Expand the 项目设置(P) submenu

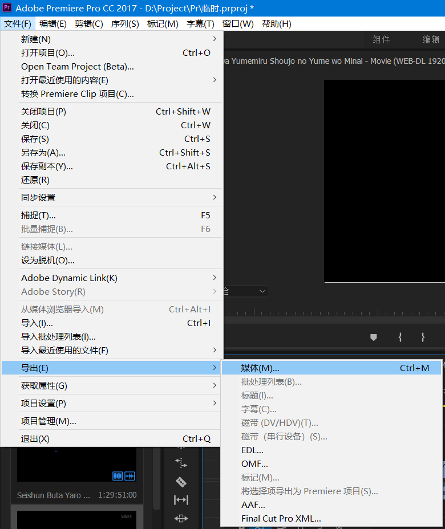tap(111, 403)
